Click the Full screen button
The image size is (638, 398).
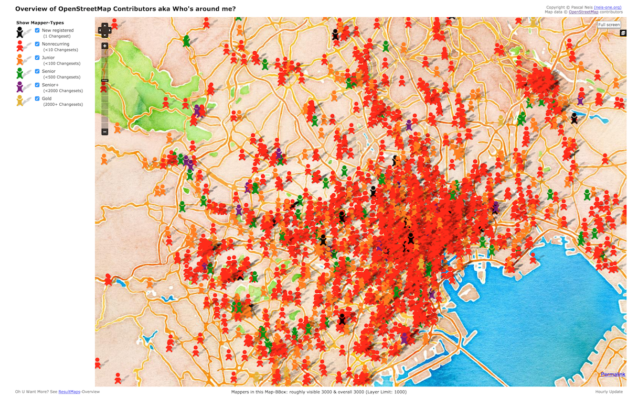click(x=609, y=25)
